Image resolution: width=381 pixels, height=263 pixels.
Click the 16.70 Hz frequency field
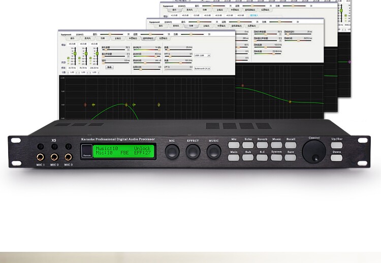point(72,68)
